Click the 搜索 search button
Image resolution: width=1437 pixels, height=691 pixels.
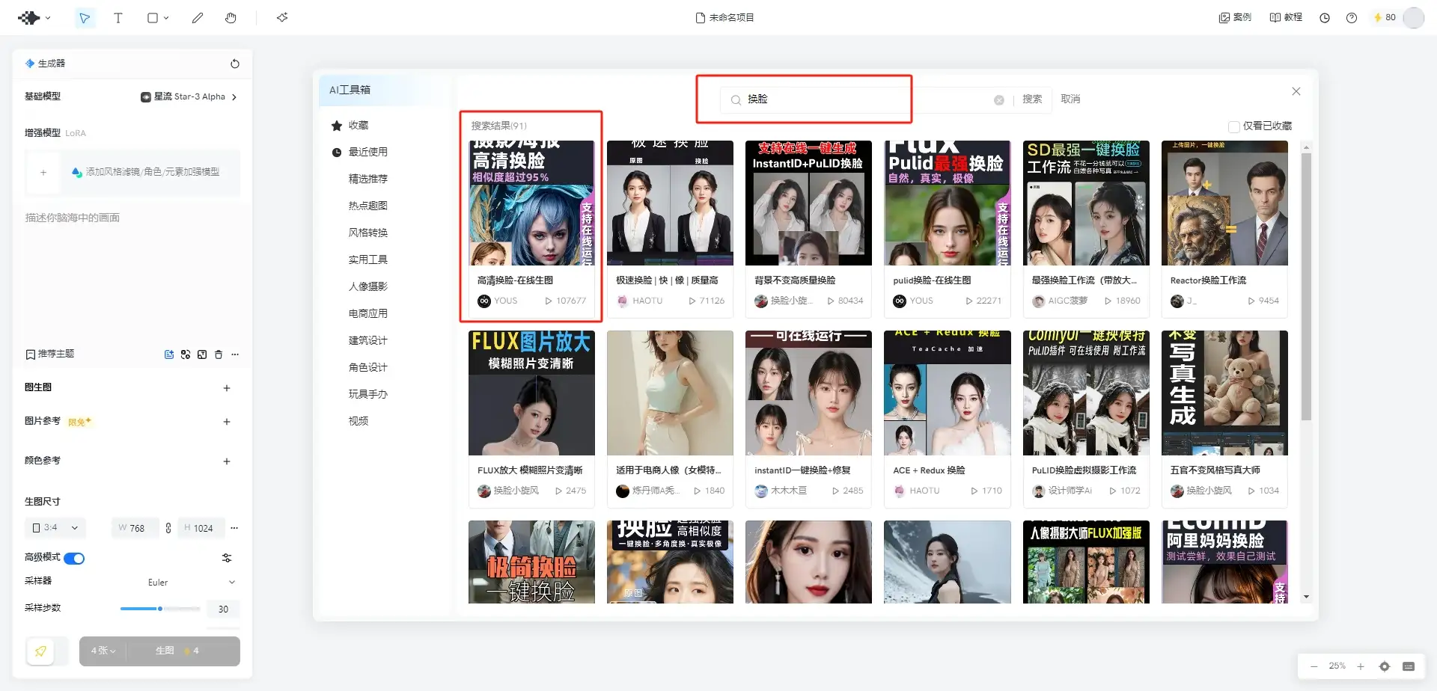pyautogui.click(x=1032, y=99)
